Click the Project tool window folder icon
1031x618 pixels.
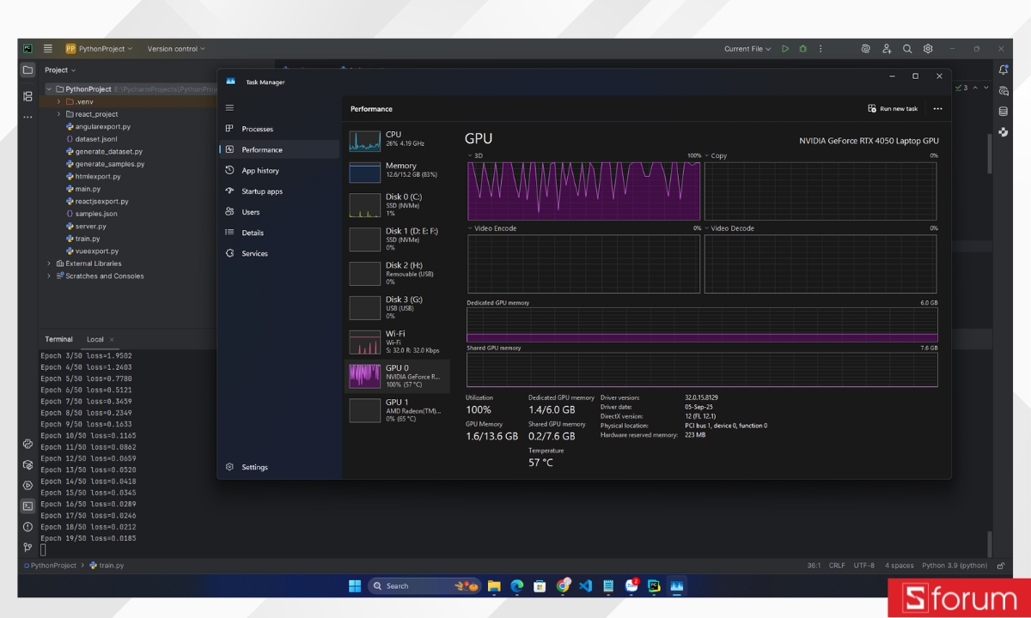27,70
